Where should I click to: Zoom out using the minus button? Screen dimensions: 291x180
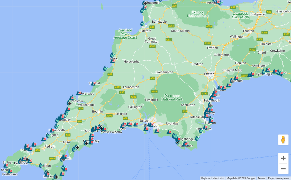tap(283, 169)
